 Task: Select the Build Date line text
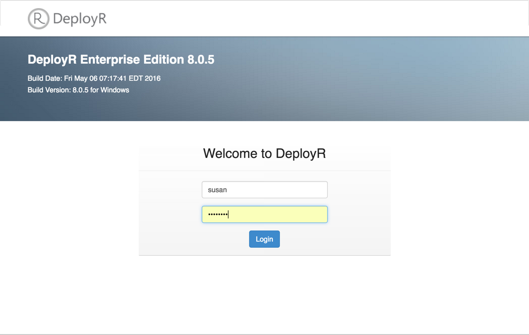pyautogui.click(x=94, y=78)
